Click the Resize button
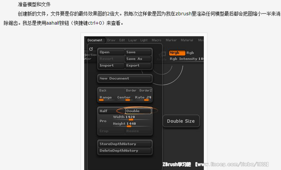This screenshot has height=170, width=281. 138,131
